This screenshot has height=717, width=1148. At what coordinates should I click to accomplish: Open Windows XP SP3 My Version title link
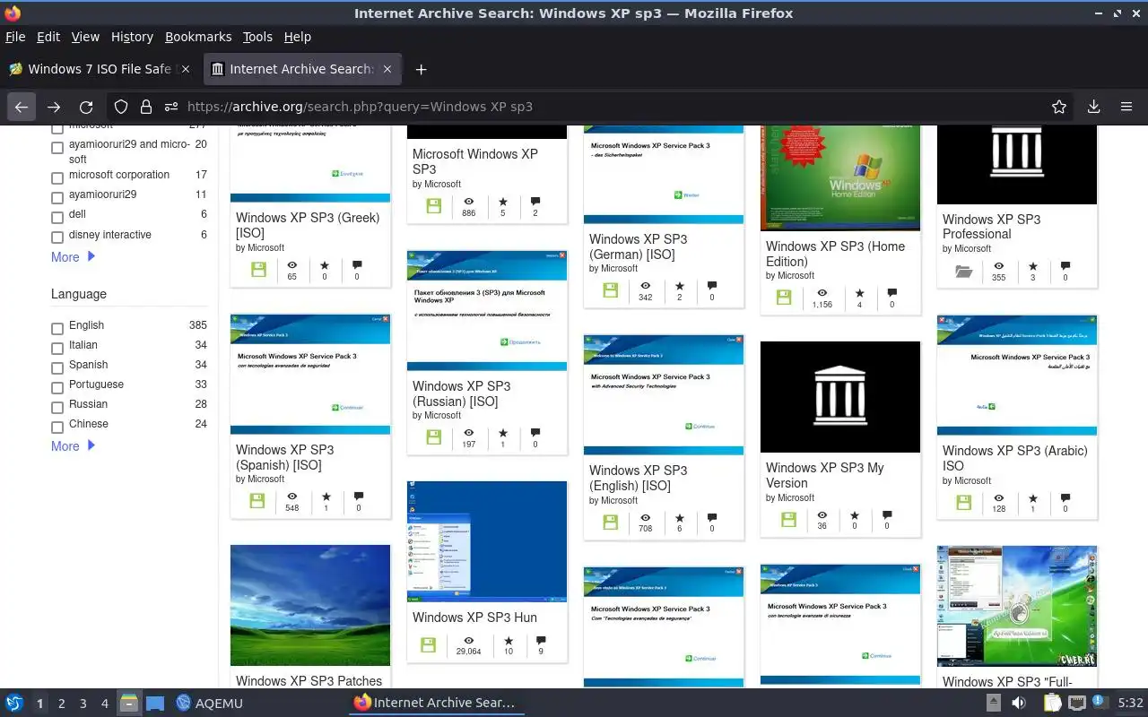coord(825,475)
